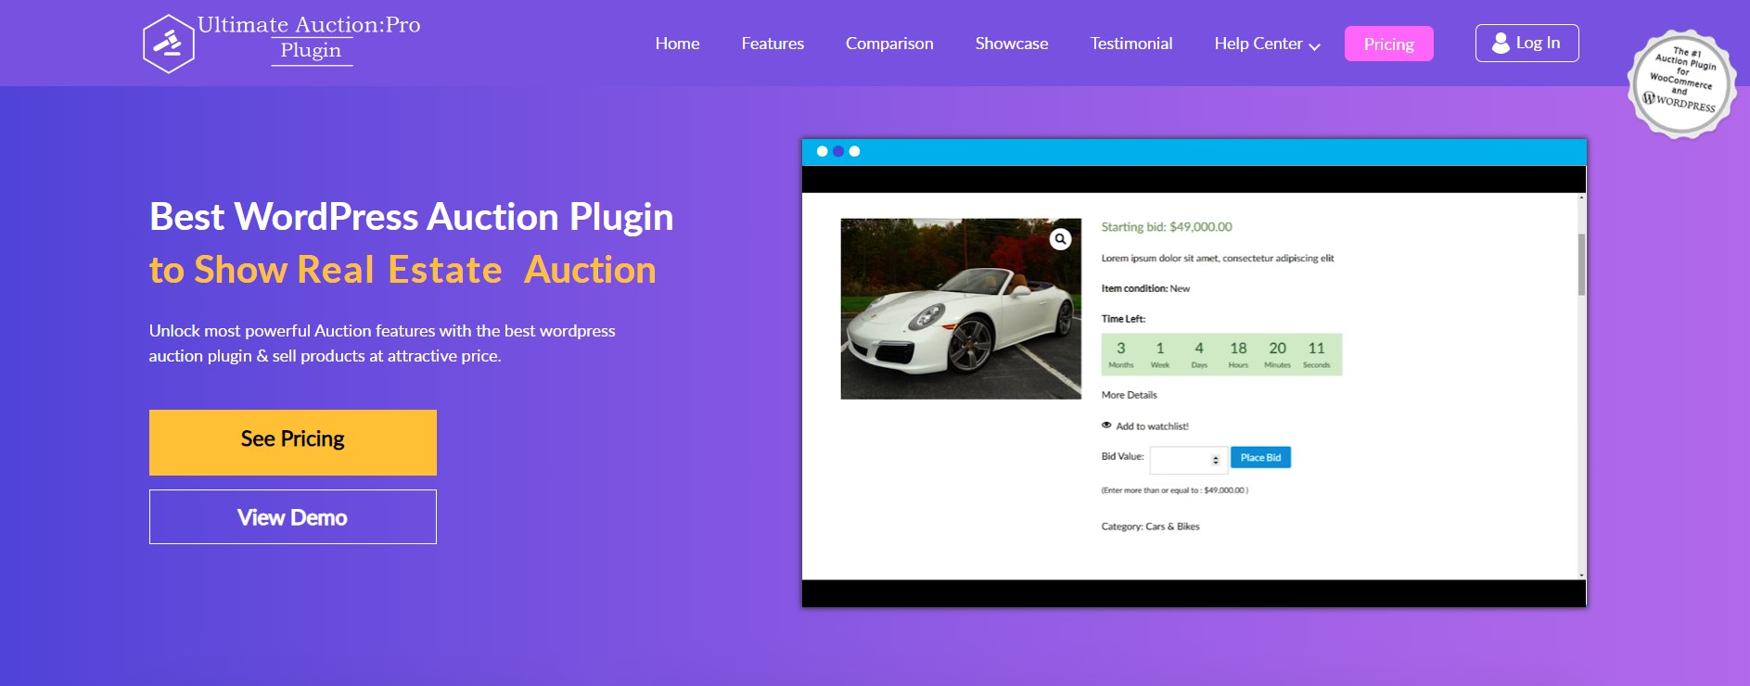Click the blue middle dot in demo window bar
The width and height of the screenshot is (1750, 686).
[838, 151]
